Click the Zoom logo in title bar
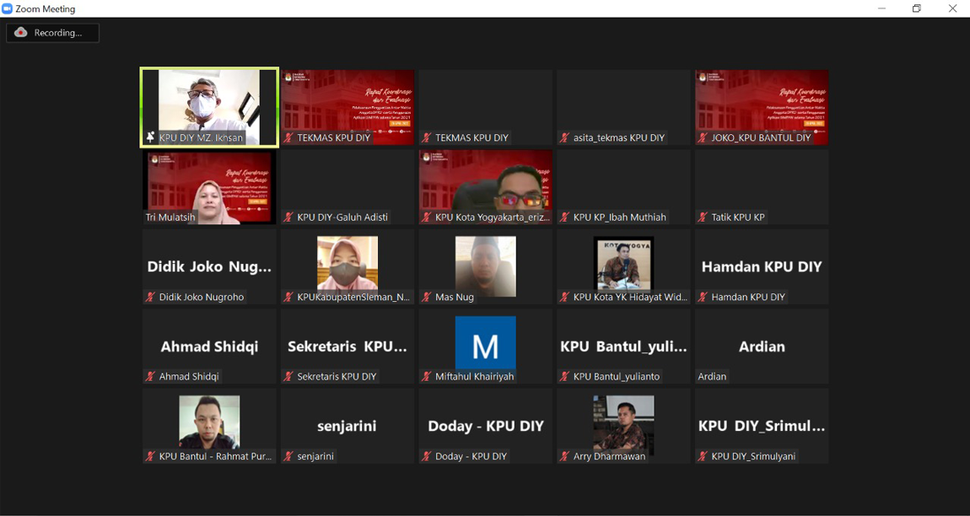This screenshot has height=516, width=970. (8, 8)
